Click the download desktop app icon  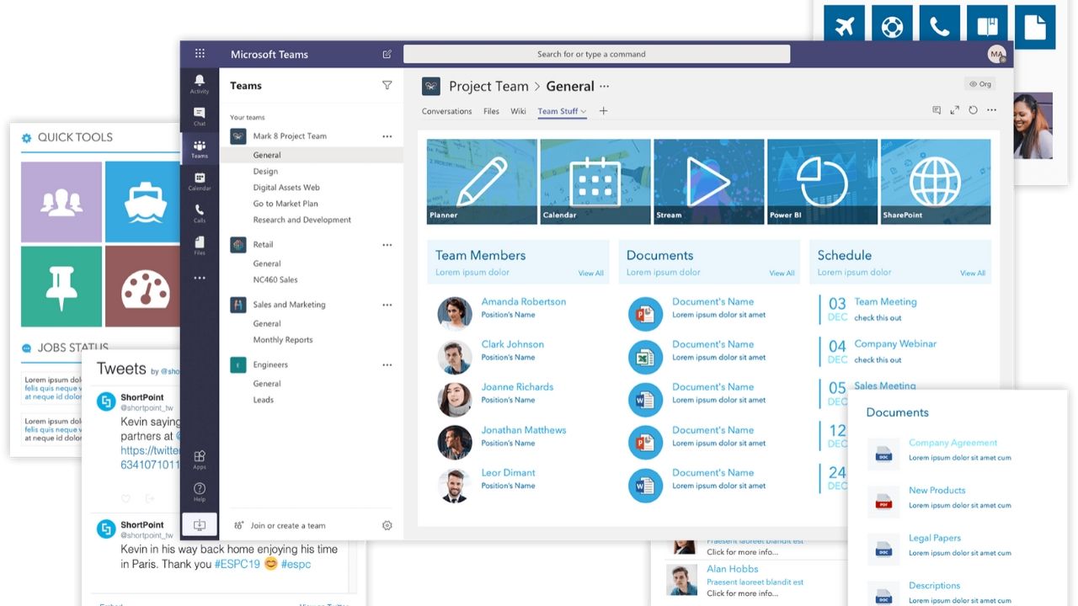click(x=200, y=525)
